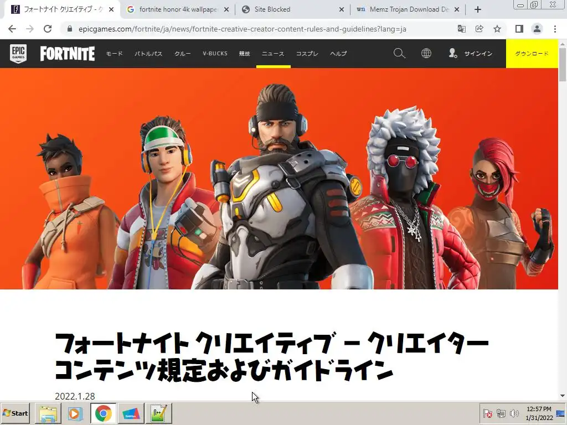The height and width of the screenshot is (425, 567).
Task: Open the language globe icon
Action: click(x=426, y=54)
